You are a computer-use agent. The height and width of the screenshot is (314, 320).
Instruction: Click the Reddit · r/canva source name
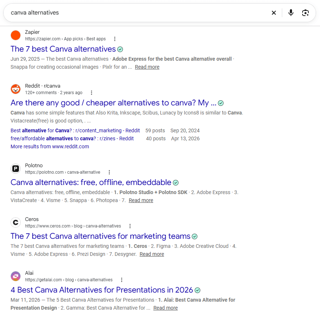click(x=42, y=86)
